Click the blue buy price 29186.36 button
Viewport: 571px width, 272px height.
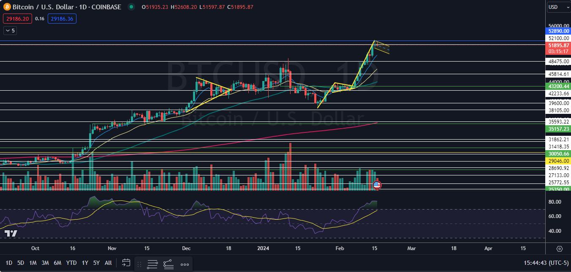(x=62, y=19)
